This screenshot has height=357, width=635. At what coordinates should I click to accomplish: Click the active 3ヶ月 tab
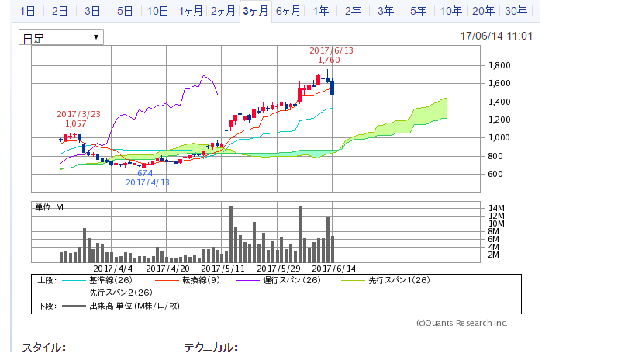tap(256, 11)
